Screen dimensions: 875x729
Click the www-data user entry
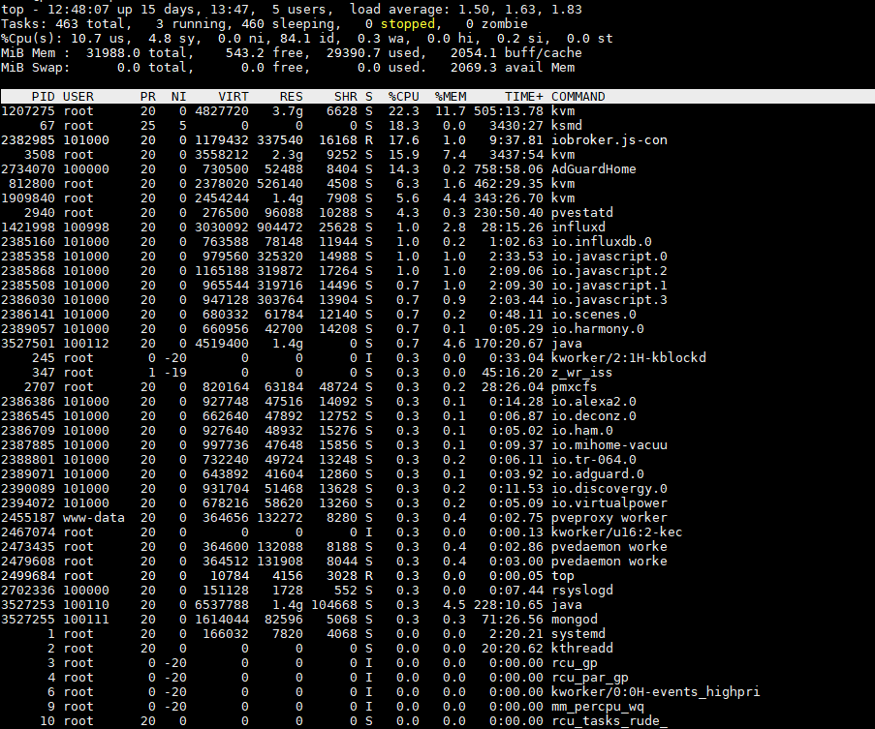[93, 517]
